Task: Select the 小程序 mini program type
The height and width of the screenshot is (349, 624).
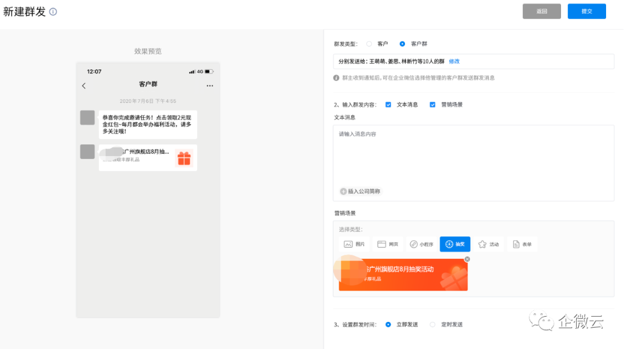Action: [421, 244]
